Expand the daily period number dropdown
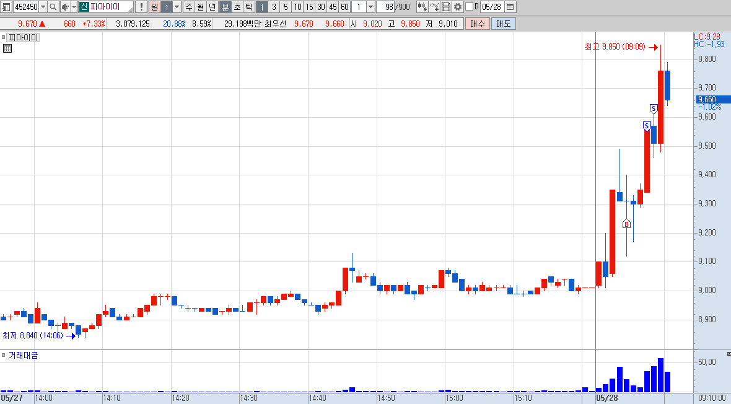The height and width of the screenshot is (404, 731). [x=177, y=7]
